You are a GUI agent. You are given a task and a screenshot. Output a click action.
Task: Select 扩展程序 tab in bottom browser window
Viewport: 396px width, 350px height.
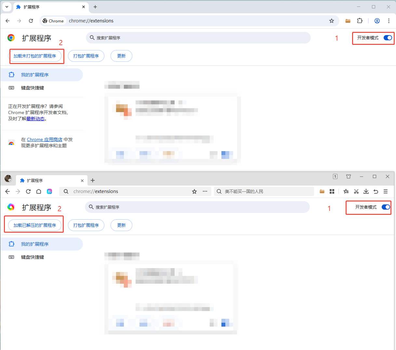[51, 180]
